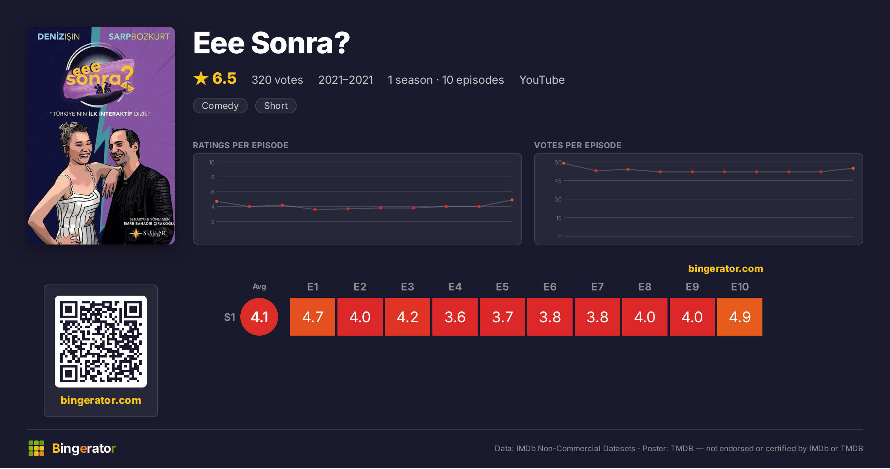
Task: Select the Comedy genre tag
Action: (220, 106)
